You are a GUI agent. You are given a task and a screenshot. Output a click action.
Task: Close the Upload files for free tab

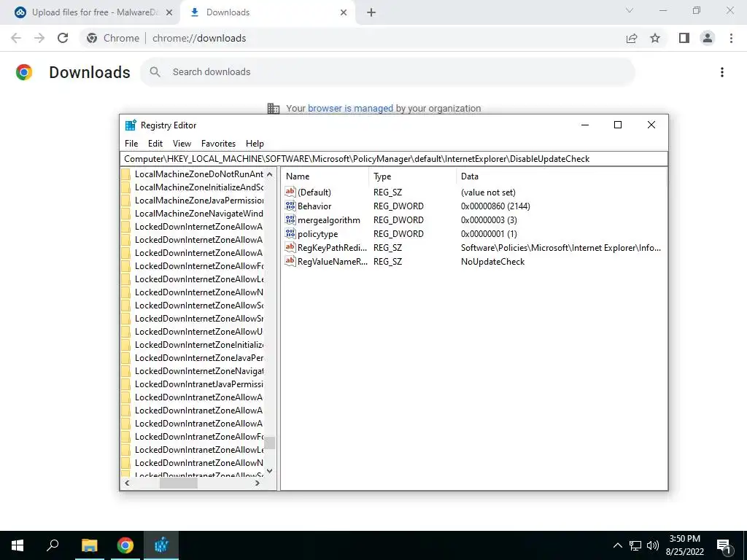[x=169, y=12]
